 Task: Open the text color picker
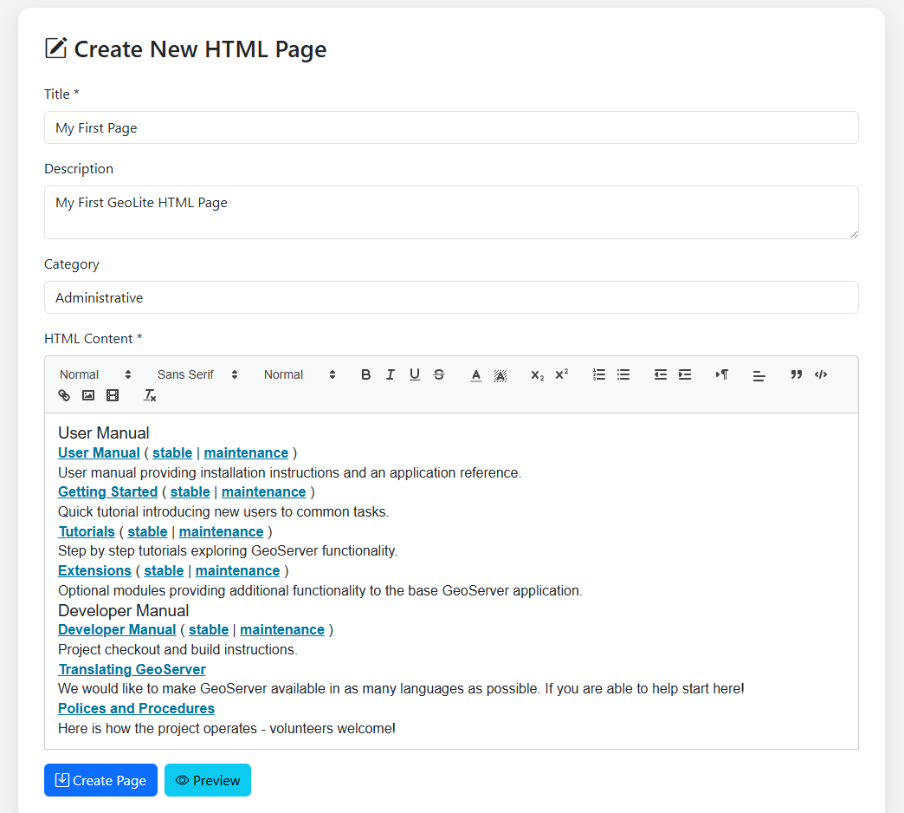pyautogui.click(x=476, y=374)
